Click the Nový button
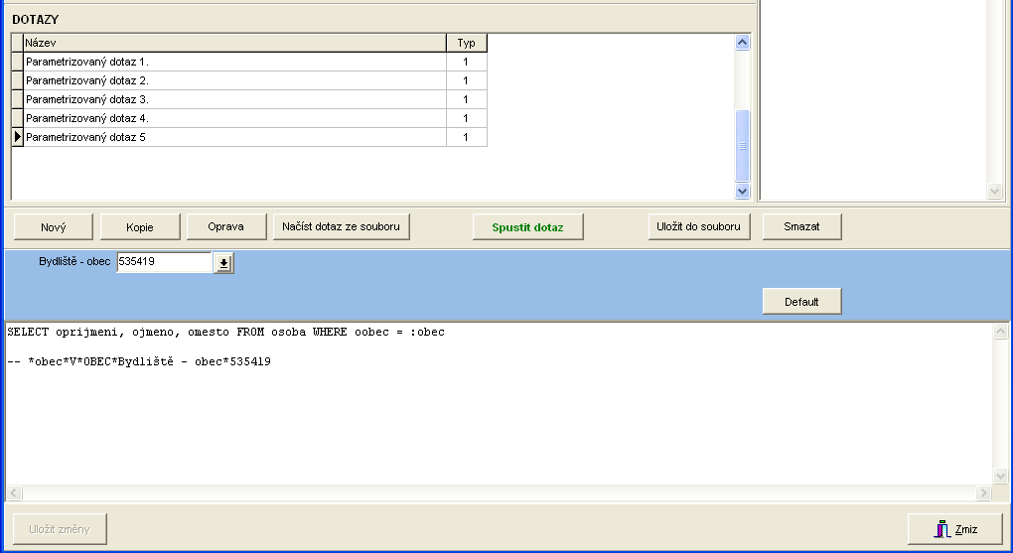The width and height of the screenshot is (1013, 553). pyautogui.click(x=53, y=227)
